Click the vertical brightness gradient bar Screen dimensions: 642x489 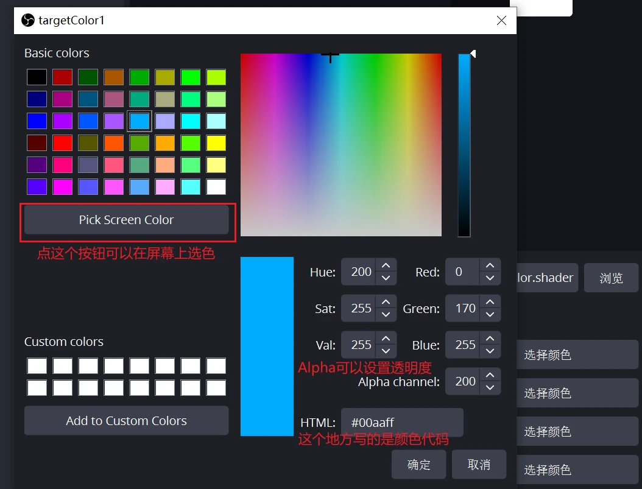tap(464, 145)
